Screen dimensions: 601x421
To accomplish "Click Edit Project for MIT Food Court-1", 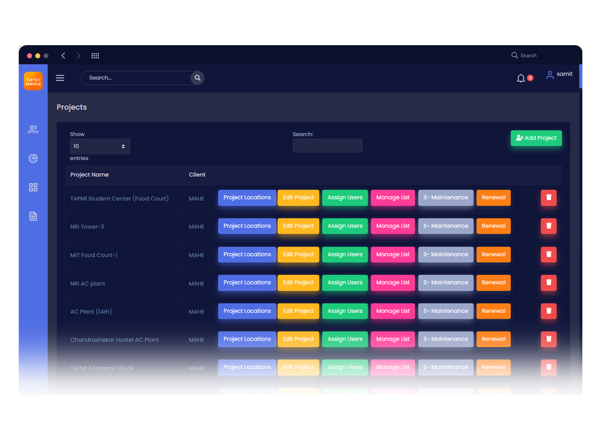I will [298, 254].
